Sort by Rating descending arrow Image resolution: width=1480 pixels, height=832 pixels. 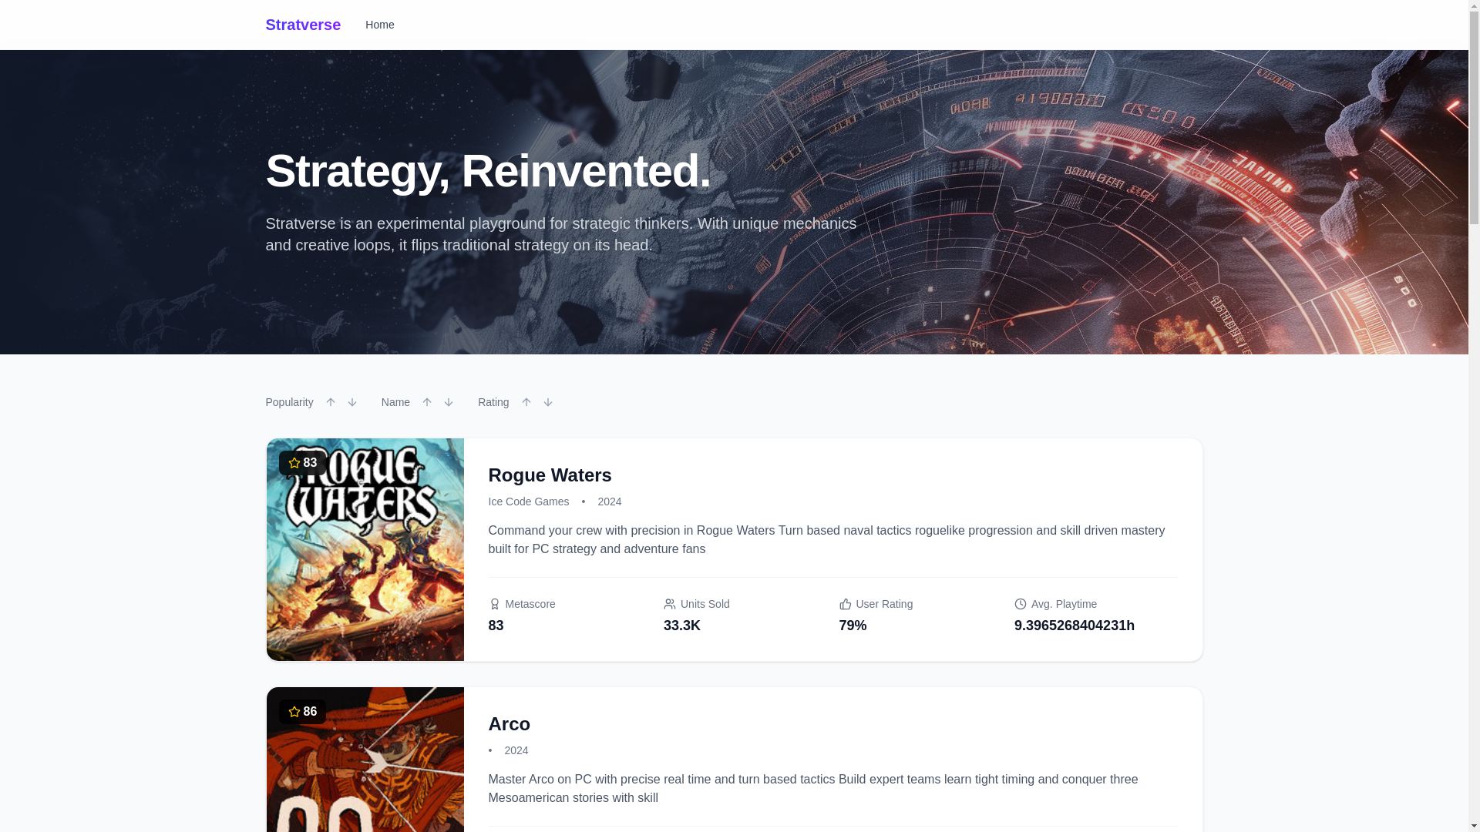pos(548,402)
